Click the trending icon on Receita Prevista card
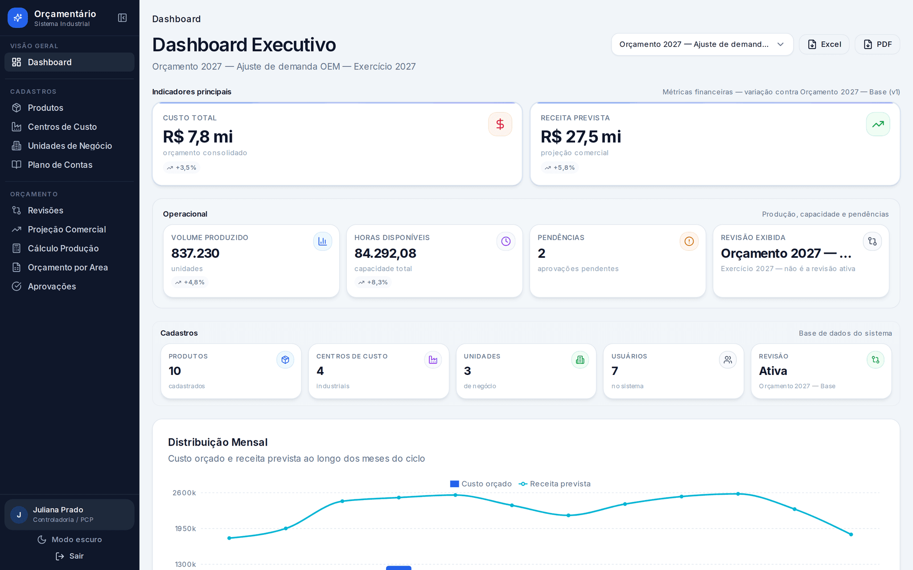The width and height of the screenshot is (913, 570). pos(878,124)
